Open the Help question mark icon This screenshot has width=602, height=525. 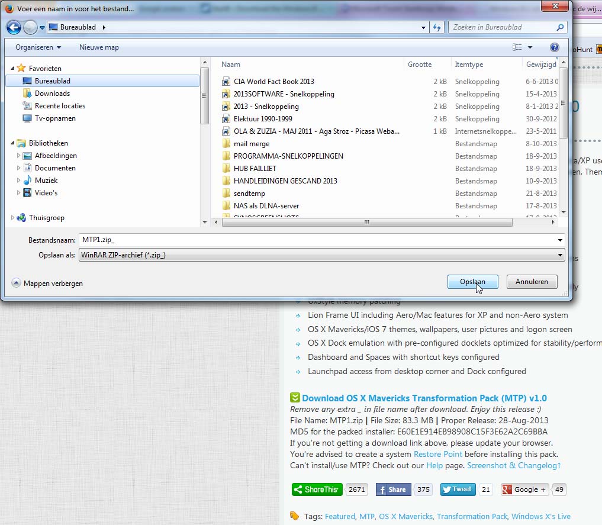(x=554, y=47)
